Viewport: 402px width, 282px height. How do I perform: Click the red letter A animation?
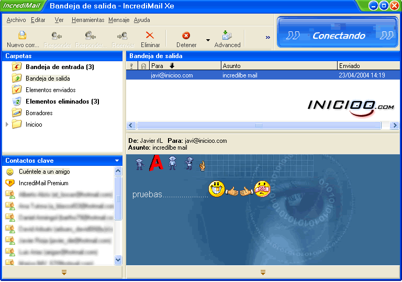[156, 163]
